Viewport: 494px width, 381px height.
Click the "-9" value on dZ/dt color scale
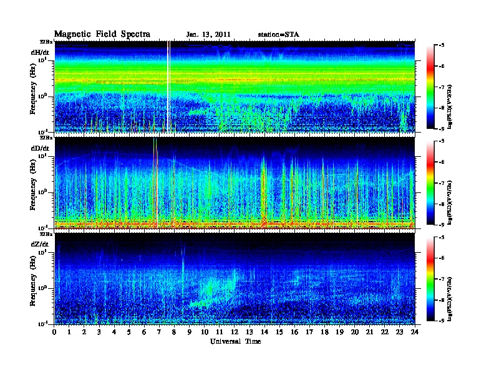click(x=442, y=321)
